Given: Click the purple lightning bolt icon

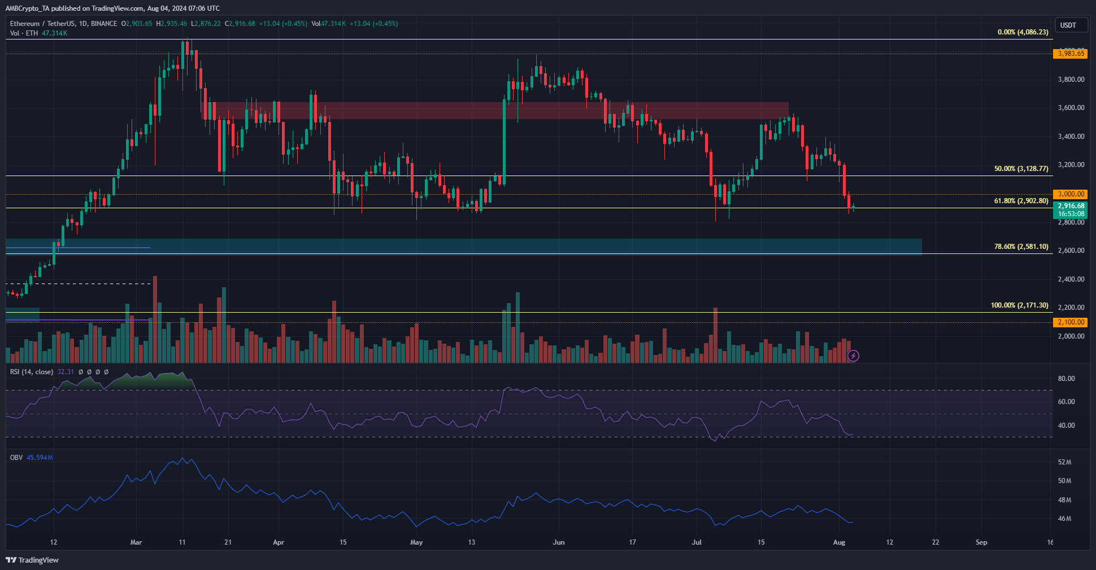Looking at the screenshot, I should click(x=854, y=356).
